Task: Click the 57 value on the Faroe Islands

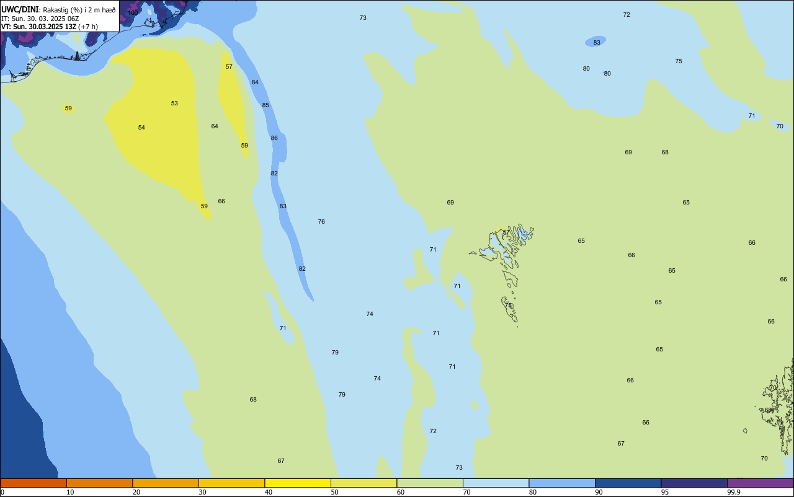Action: tap(506, 233)
